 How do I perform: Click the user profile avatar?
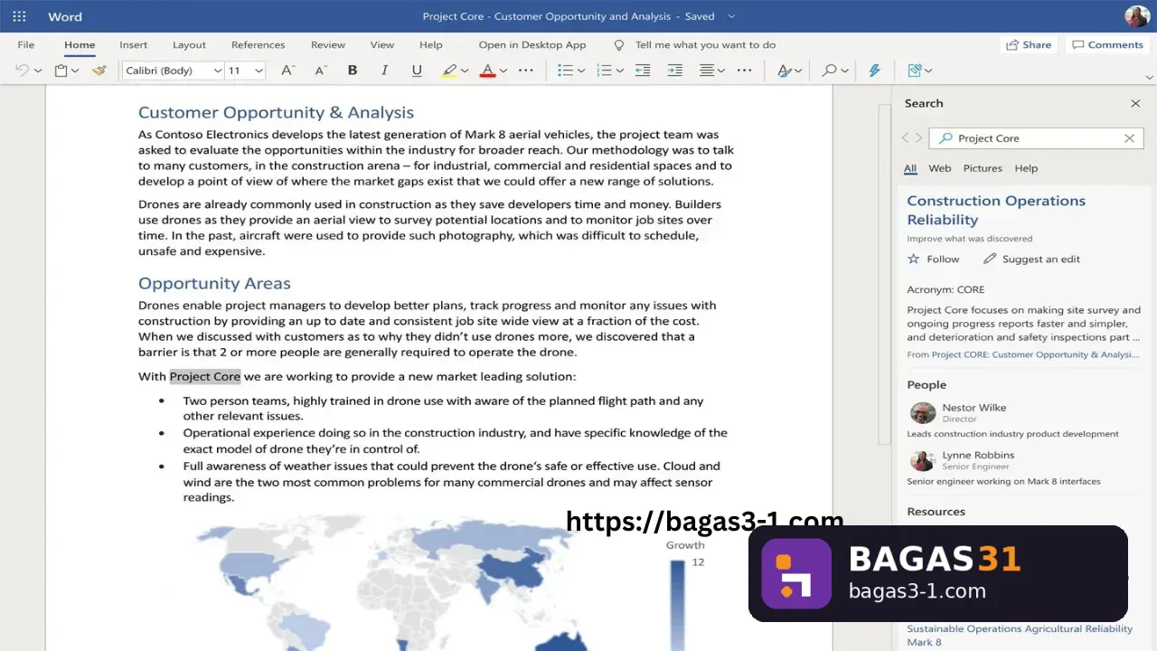coord(1137,16)
